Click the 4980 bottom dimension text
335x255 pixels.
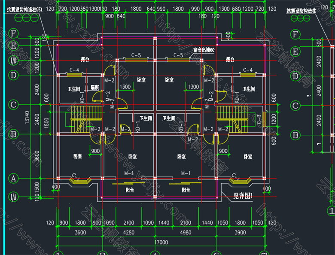(x=186, y=232)
